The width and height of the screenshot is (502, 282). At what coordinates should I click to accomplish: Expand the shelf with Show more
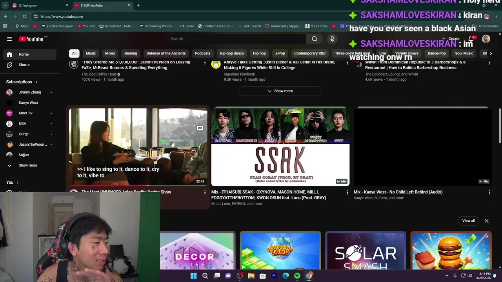[x=280, y=91]
